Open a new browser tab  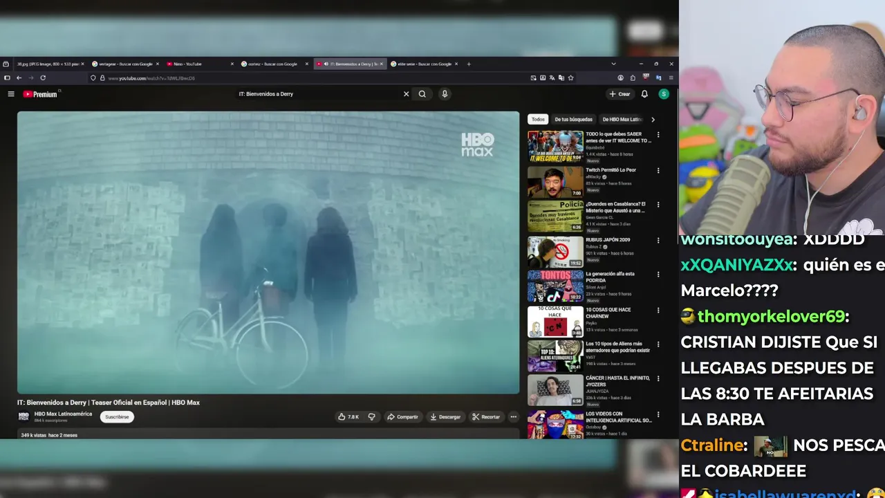coord(469,64)
